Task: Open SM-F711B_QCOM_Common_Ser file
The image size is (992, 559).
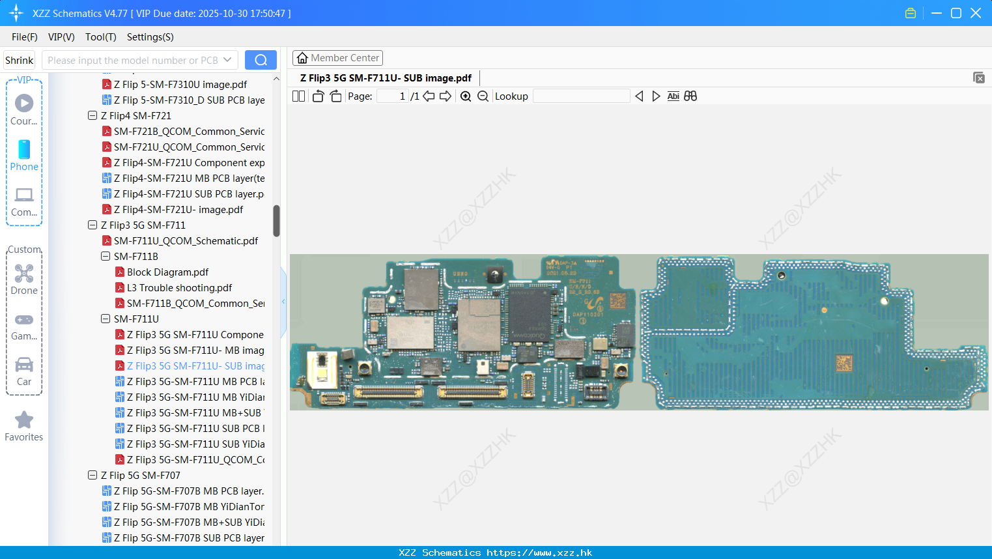Action: coord(195,303)
